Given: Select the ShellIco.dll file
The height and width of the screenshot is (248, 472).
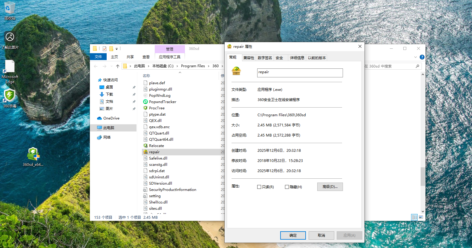Looking at the screenshot, I should coord(158,202).
